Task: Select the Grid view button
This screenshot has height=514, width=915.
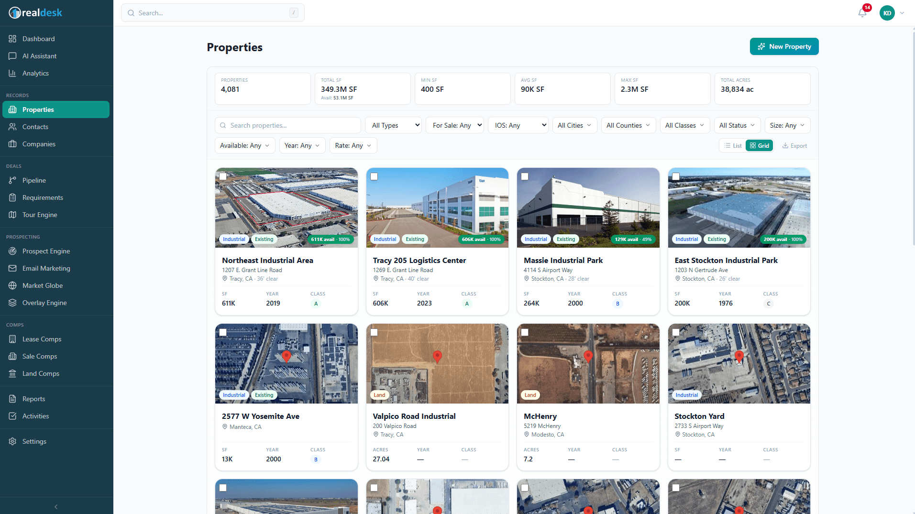Action: click(759, 146)
